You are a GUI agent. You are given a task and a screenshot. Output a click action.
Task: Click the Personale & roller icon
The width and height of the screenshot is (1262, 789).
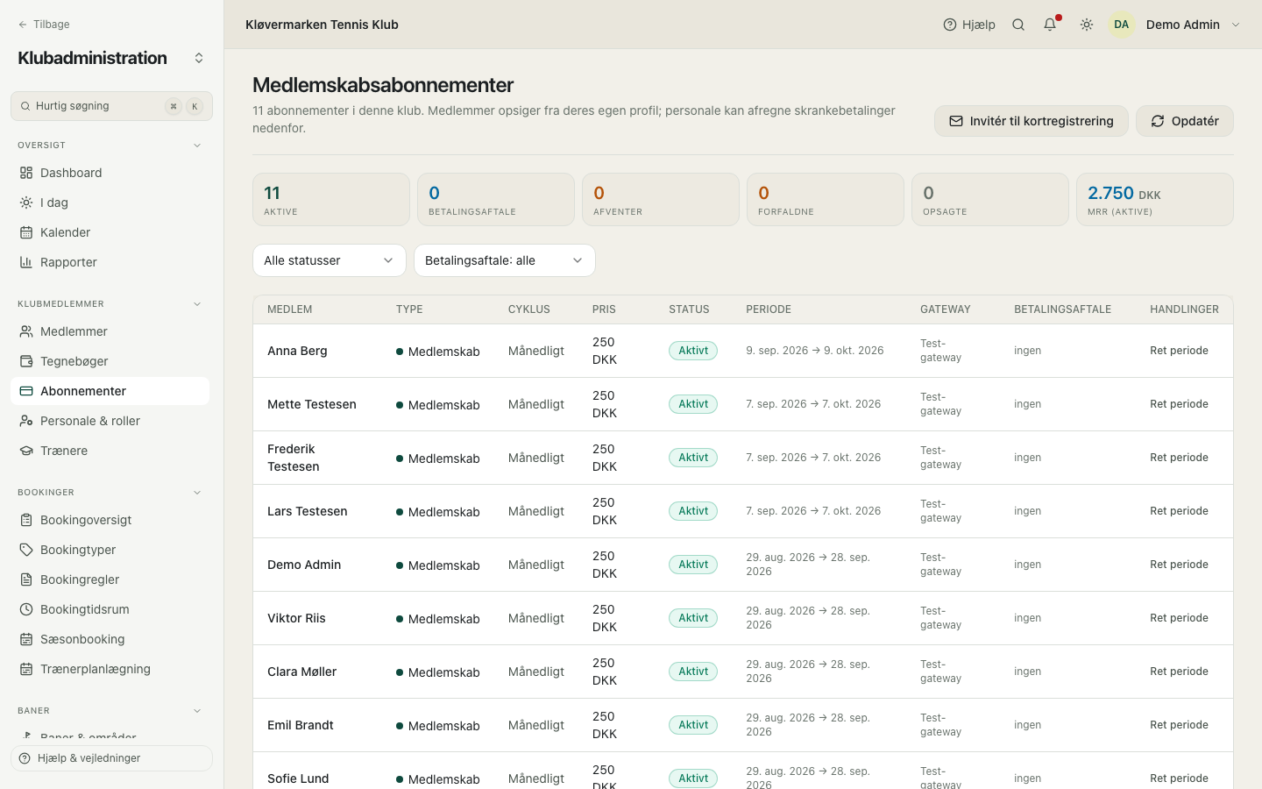26,421
